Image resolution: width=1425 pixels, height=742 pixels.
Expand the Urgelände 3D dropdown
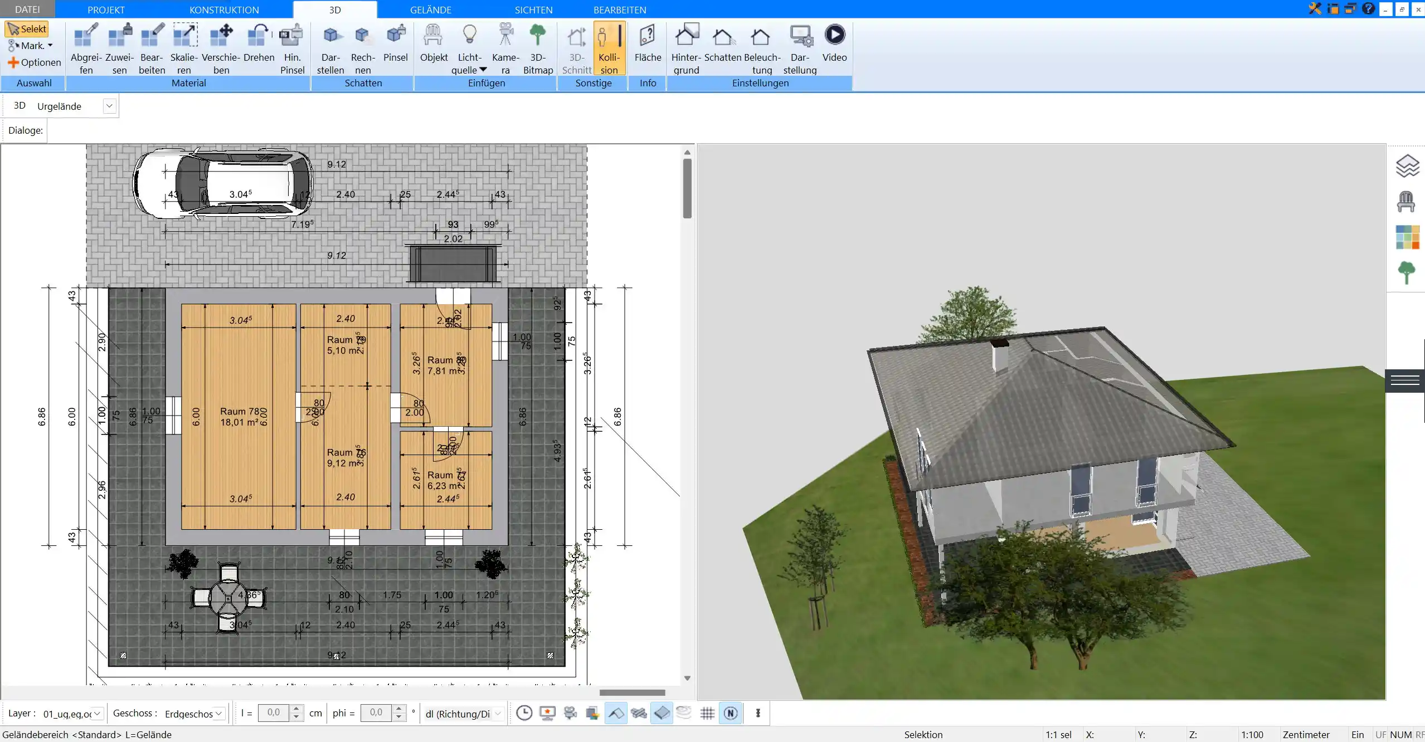pyautogui.click(x=109, y=106)
